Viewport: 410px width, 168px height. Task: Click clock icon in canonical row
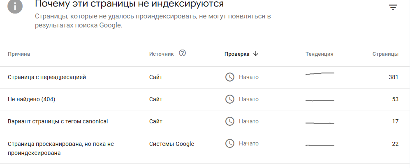[229, 121]
